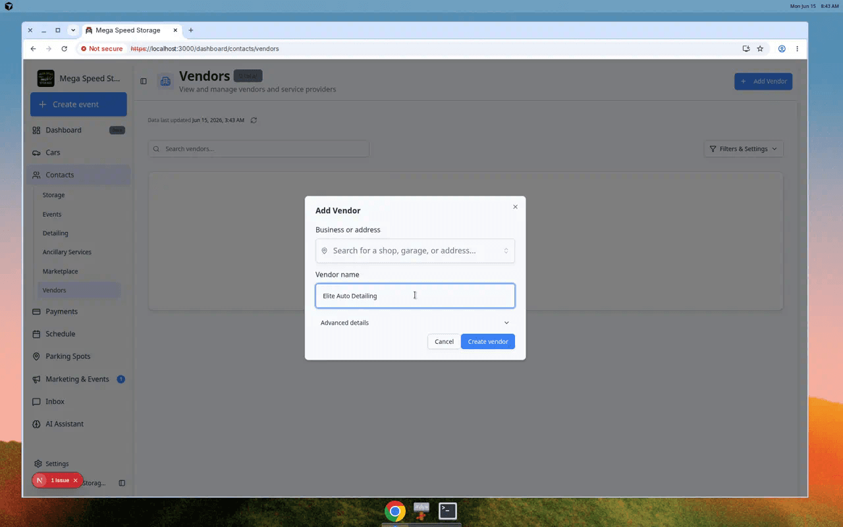Click the top-left system menu icon

(x=9, y=6)
